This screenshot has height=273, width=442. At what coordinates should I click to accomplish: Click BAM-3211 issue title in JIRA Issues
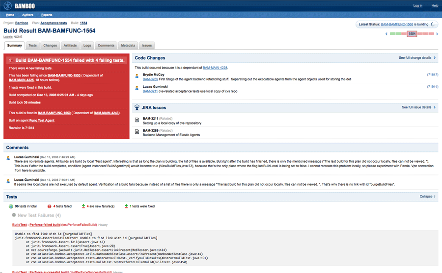point(150,119)
